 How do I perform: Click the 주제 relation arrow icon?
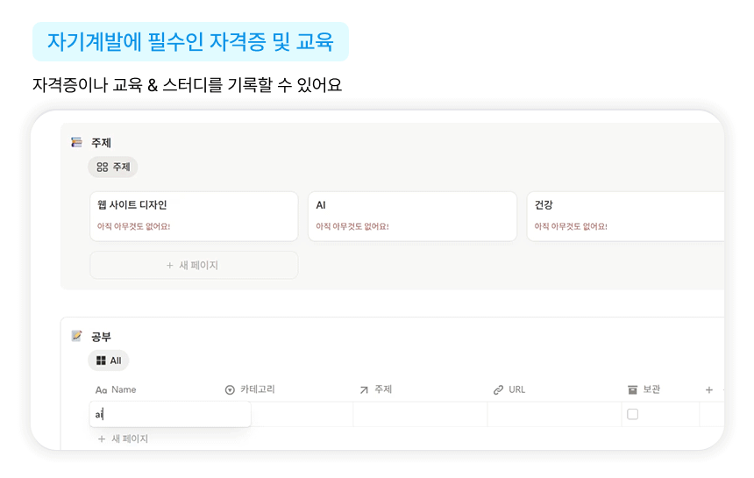[364, 389]
